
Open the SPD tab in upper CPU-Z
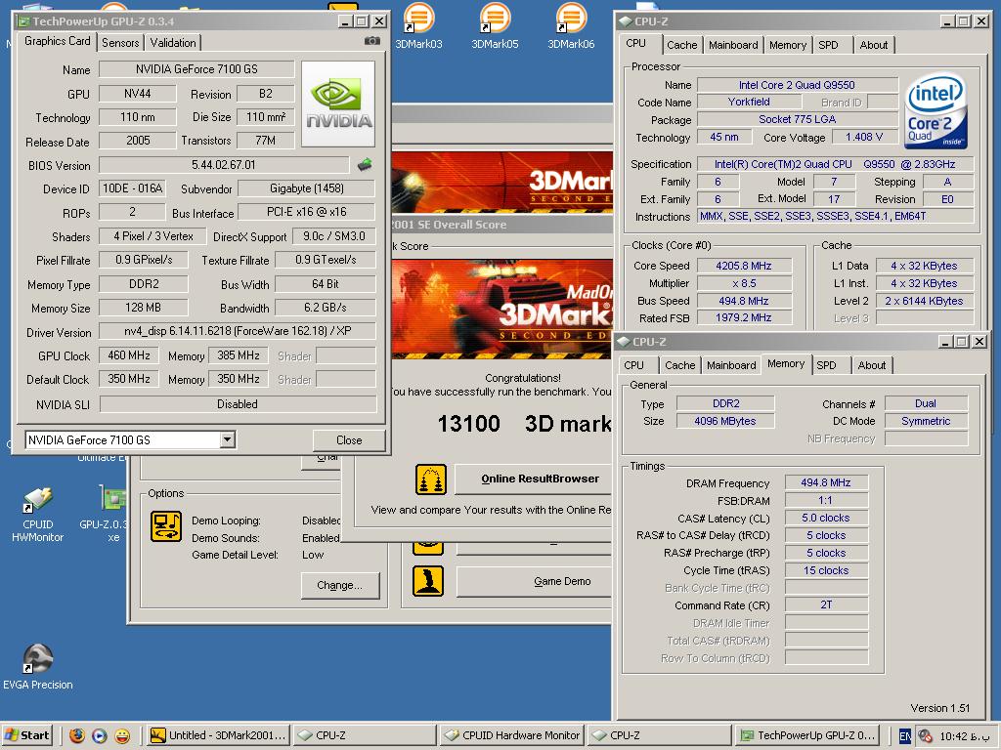pos(828,45)
